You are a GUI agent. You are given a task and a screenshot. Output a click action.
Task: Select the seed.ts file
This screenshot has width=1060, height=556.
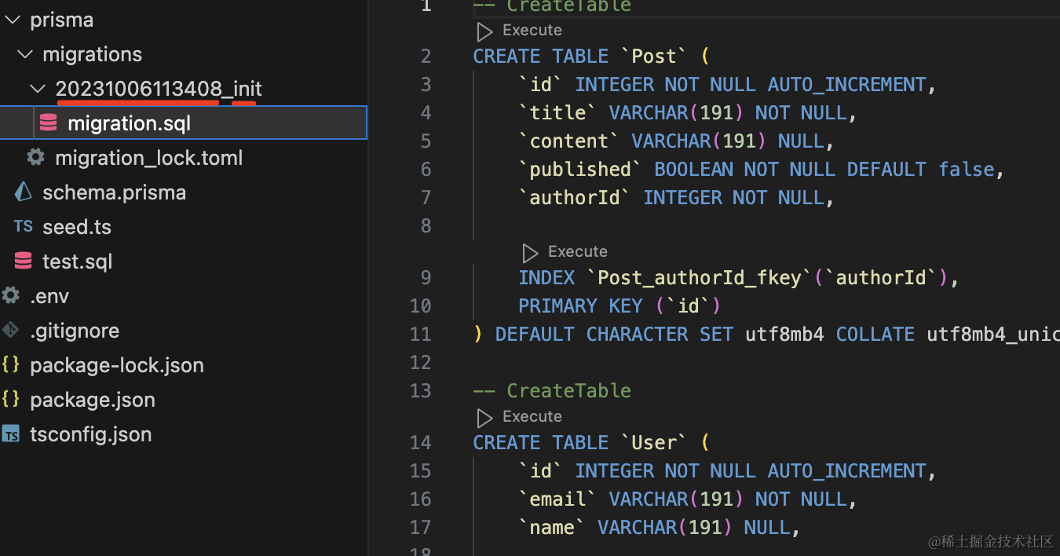pos(76,227)
